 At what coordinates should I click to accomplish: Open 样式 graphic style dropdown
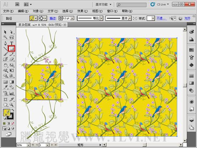coord(153,18)
